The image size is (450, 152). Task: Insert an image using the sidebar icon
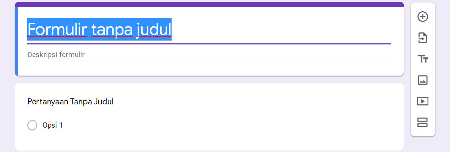[x=423, y=80]
